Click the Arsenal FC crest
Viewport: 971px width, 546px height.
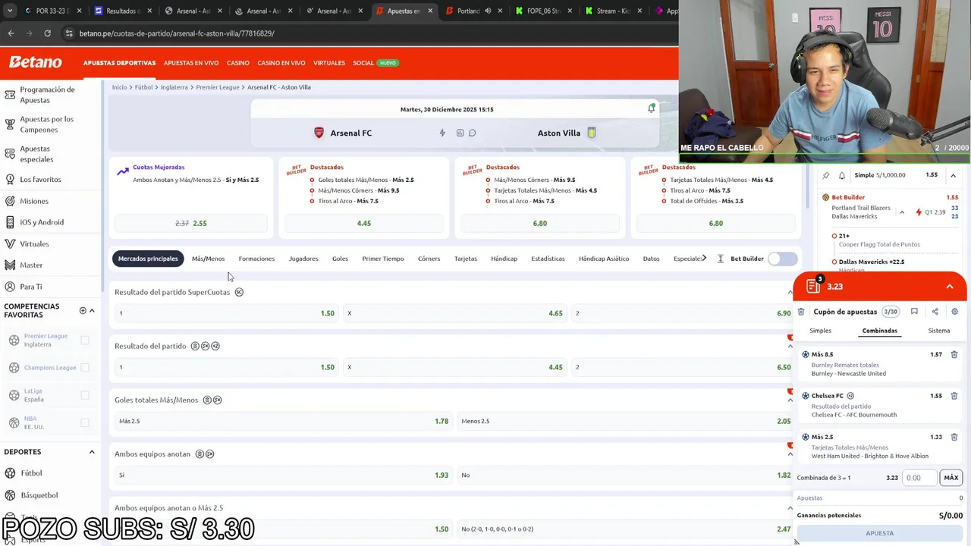(x=319, y=133)
